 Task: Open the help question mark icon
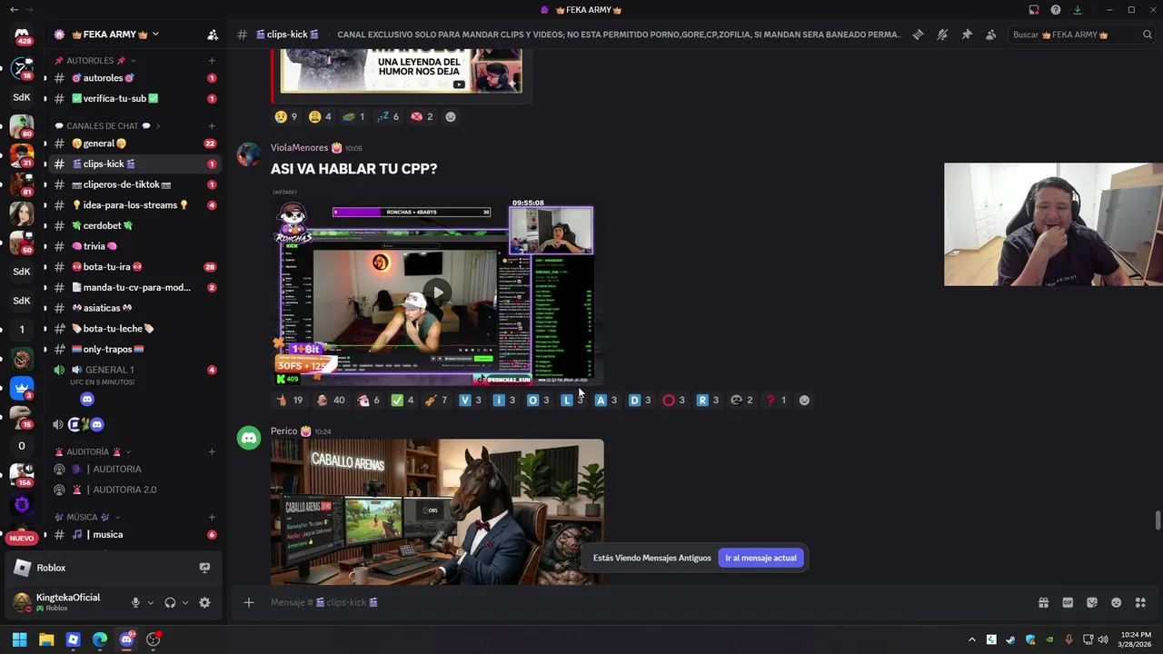[1056, 10]
